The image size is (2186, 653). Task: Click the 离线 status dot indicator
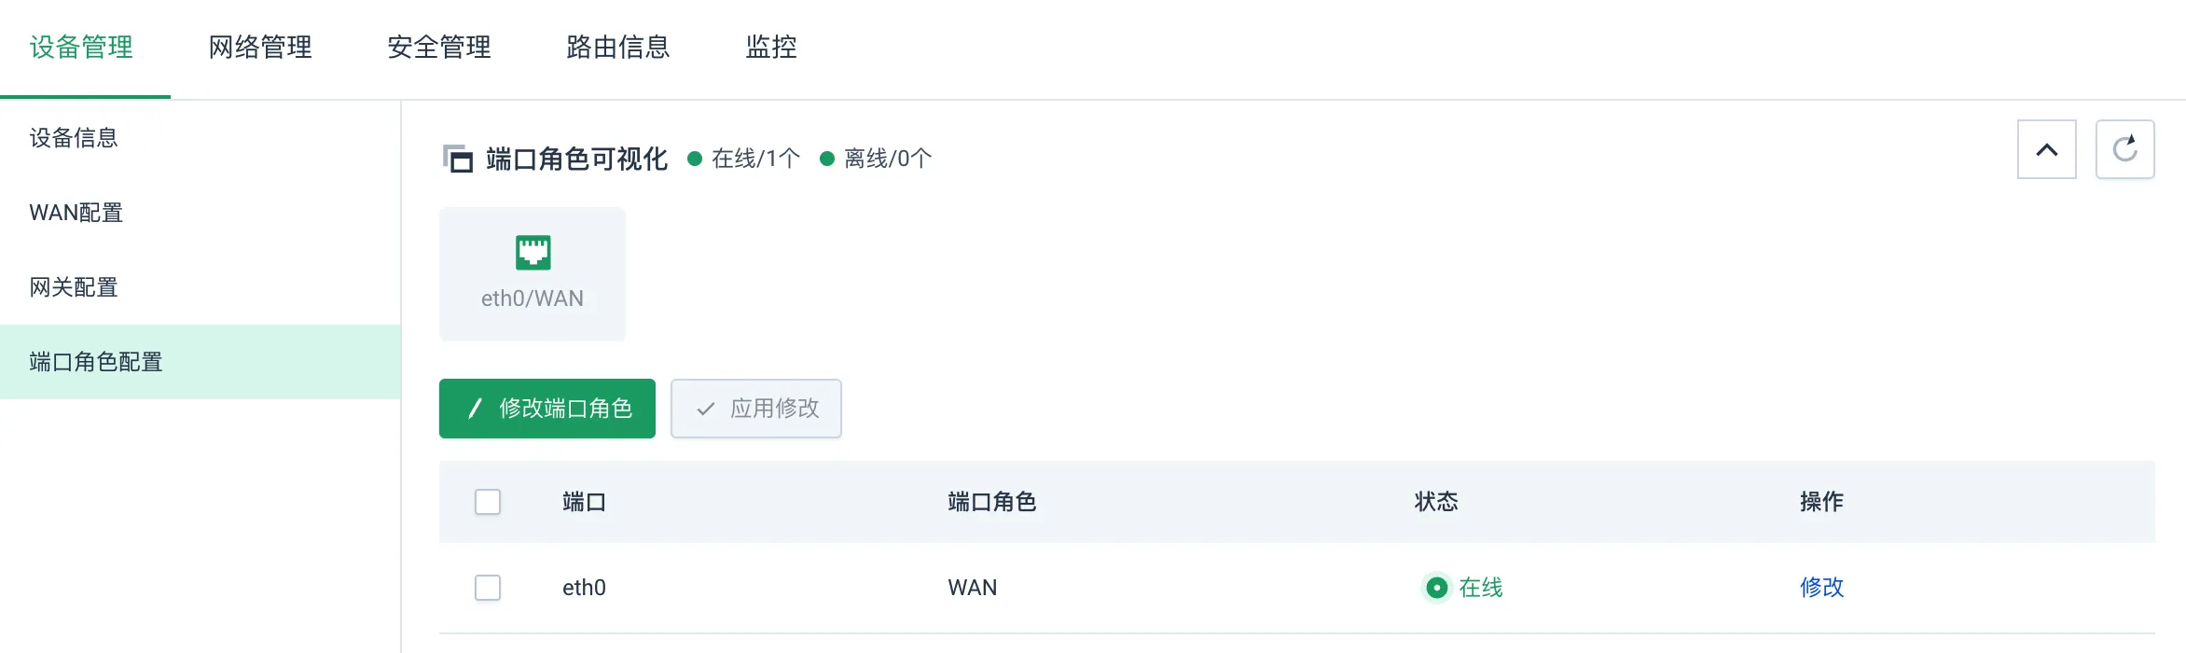pyautogui.click(x=826, y=159)
